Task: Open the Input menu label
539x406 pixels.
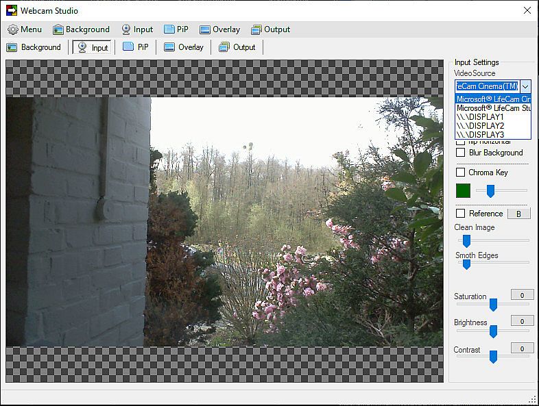Action: click(x=143, y=29)
